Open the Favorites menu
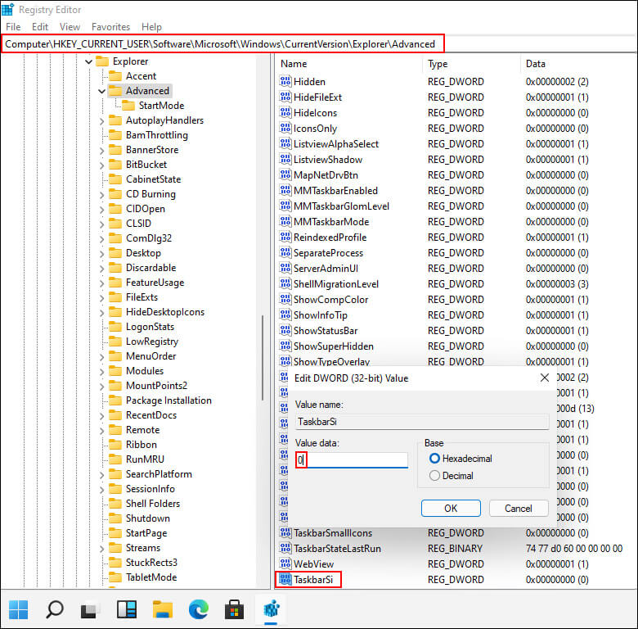638x629 pixels. (110, 27)
